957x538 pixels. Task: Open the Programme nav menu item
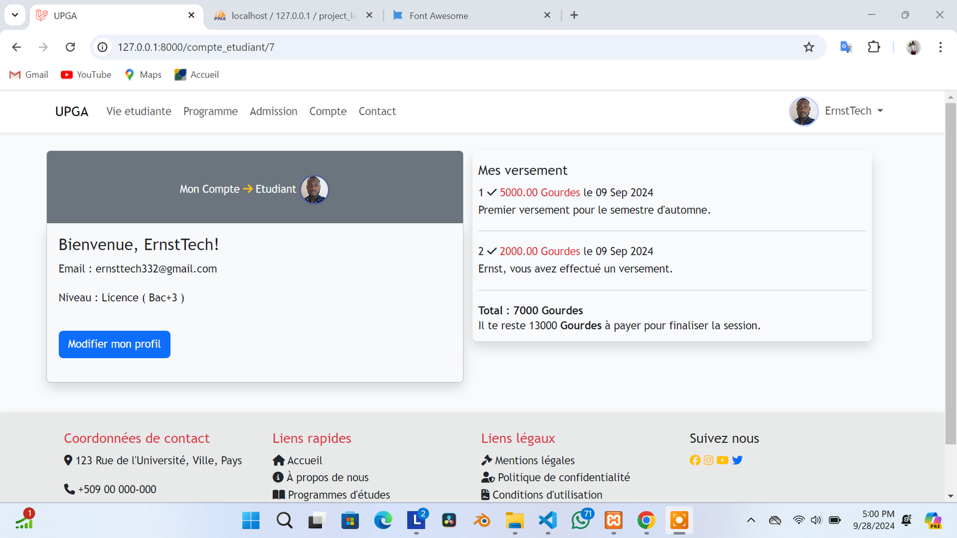(210, 111)
